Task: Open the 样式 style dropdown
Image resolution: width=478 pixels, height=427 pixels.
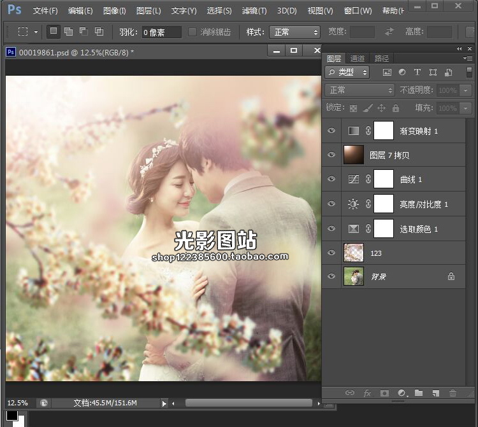Action: [x=294, y=32]
